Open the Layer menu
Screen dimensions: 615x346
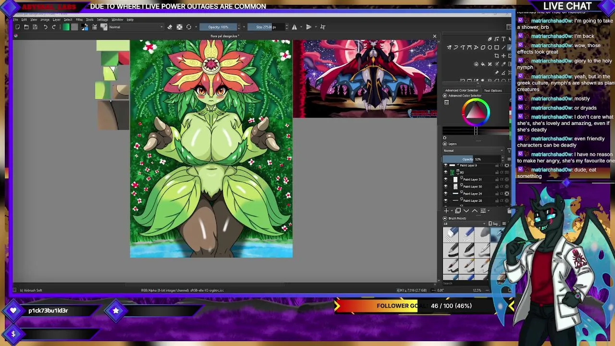57,20
